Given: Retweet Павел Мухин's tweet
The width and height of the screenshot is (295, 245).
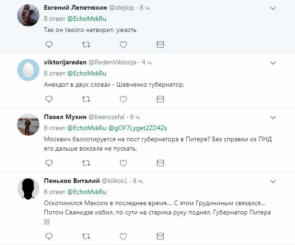Looking at the screenshot, I should 86,163.
